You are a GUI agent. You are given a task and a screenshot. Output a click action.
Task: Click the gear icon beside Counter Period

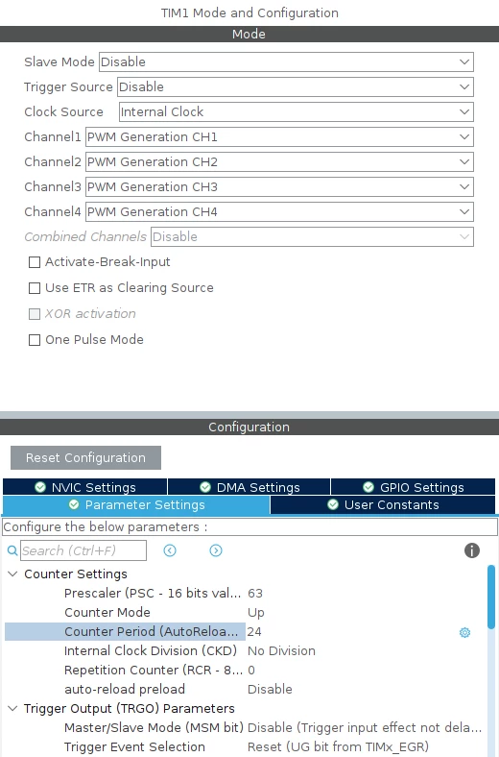[464, 632]
